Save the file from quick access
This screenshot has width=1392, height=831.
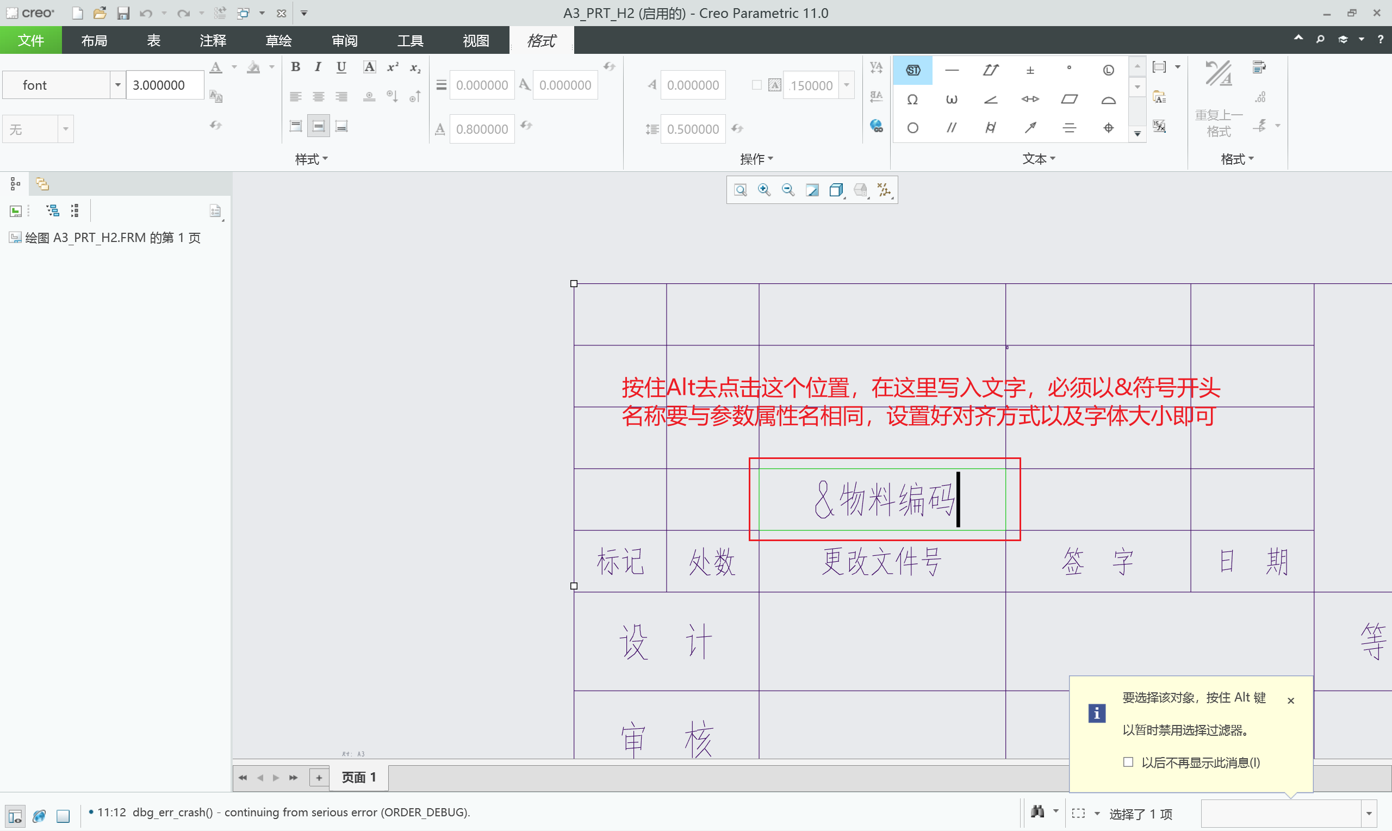123,13
